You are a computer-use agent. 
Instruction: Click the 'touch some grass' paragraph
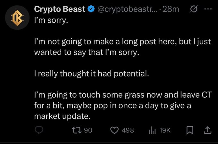pos(123,105)
